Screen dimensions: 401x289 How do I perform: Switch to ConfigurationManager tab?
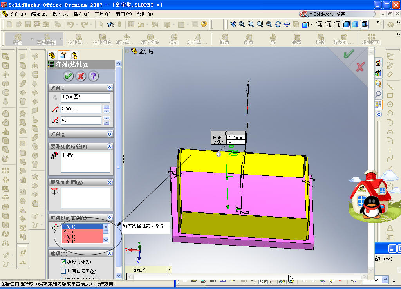[74, 55]
